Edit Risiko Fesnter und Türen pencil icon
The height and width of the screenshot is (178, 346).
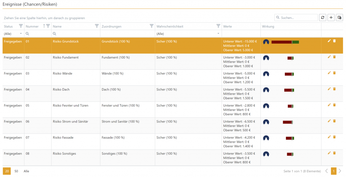[329, 105]
